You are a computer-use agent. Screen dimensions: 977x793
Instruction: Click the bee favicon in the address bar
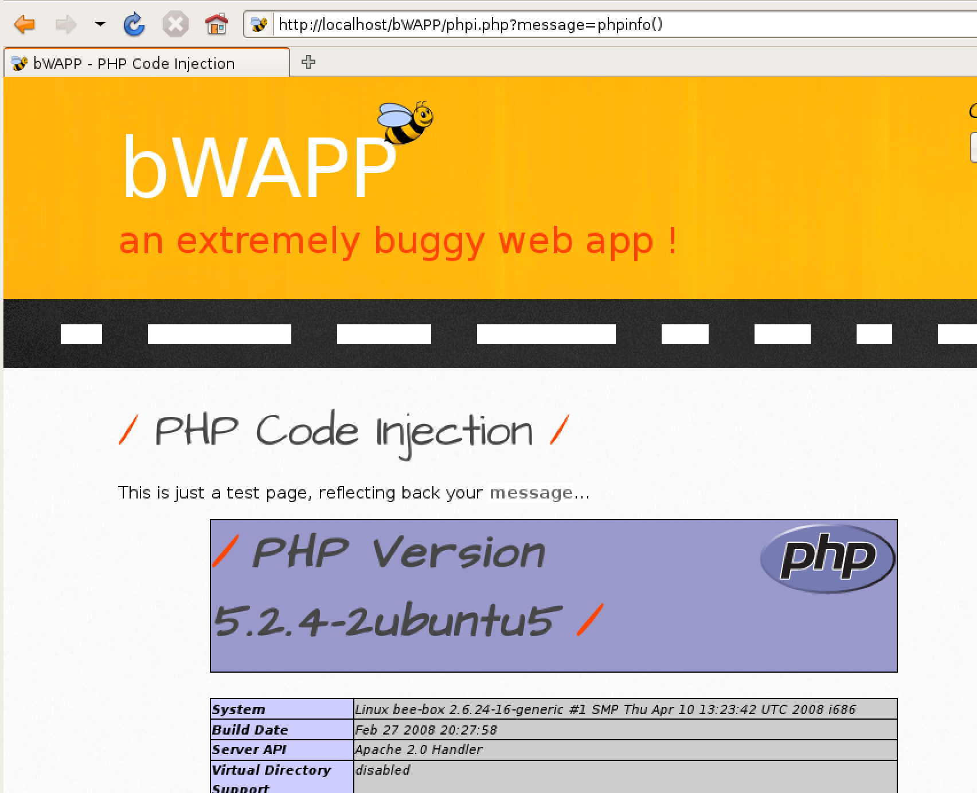(259, 24)
